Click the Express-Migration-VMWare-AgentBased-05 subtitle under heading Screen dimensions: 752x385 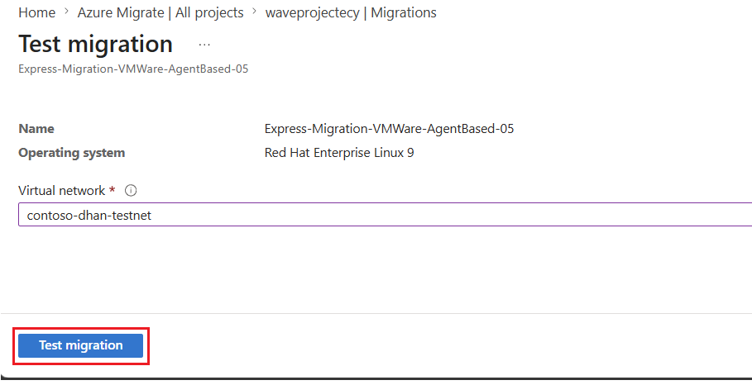click(133, 69)
